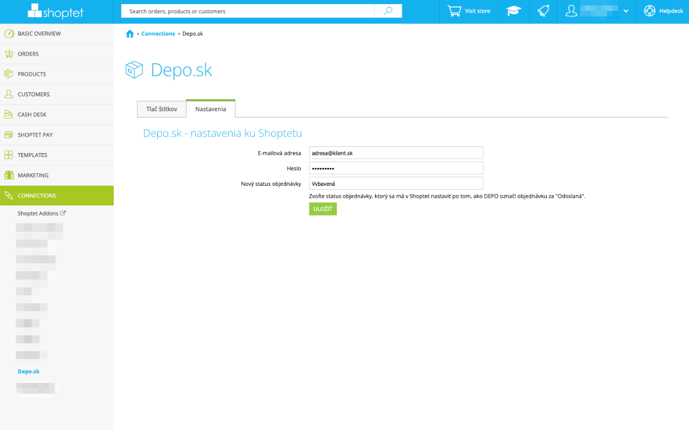The width and height of the screenshot is (689, 430).
Task: Click the Depo.sk breadcrumb text
Action: pos(192,34)
